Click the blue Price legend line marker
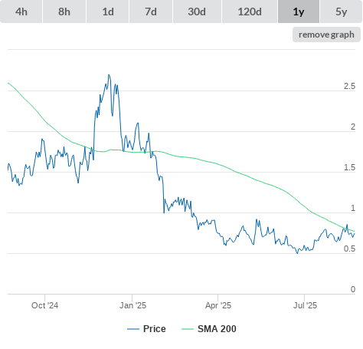 pos(133,329)
